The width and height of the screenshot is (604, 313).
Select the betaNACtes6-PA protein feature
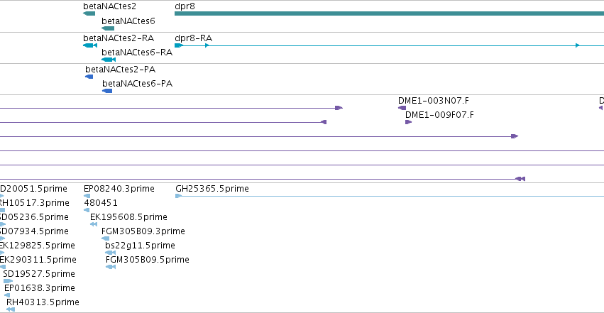[x=107, y=91]
